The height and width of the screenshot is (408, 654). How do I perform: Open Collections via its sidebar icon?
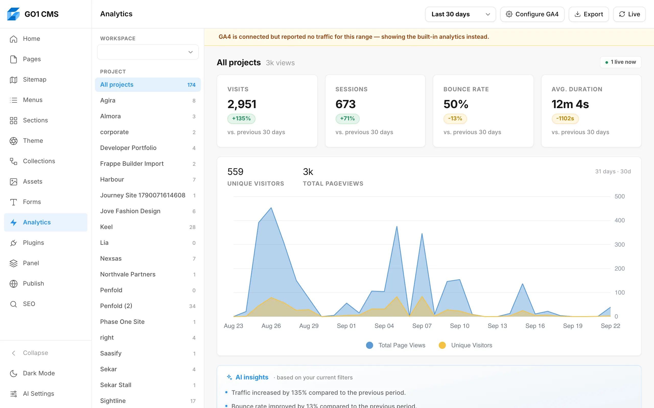coord(14,161)
